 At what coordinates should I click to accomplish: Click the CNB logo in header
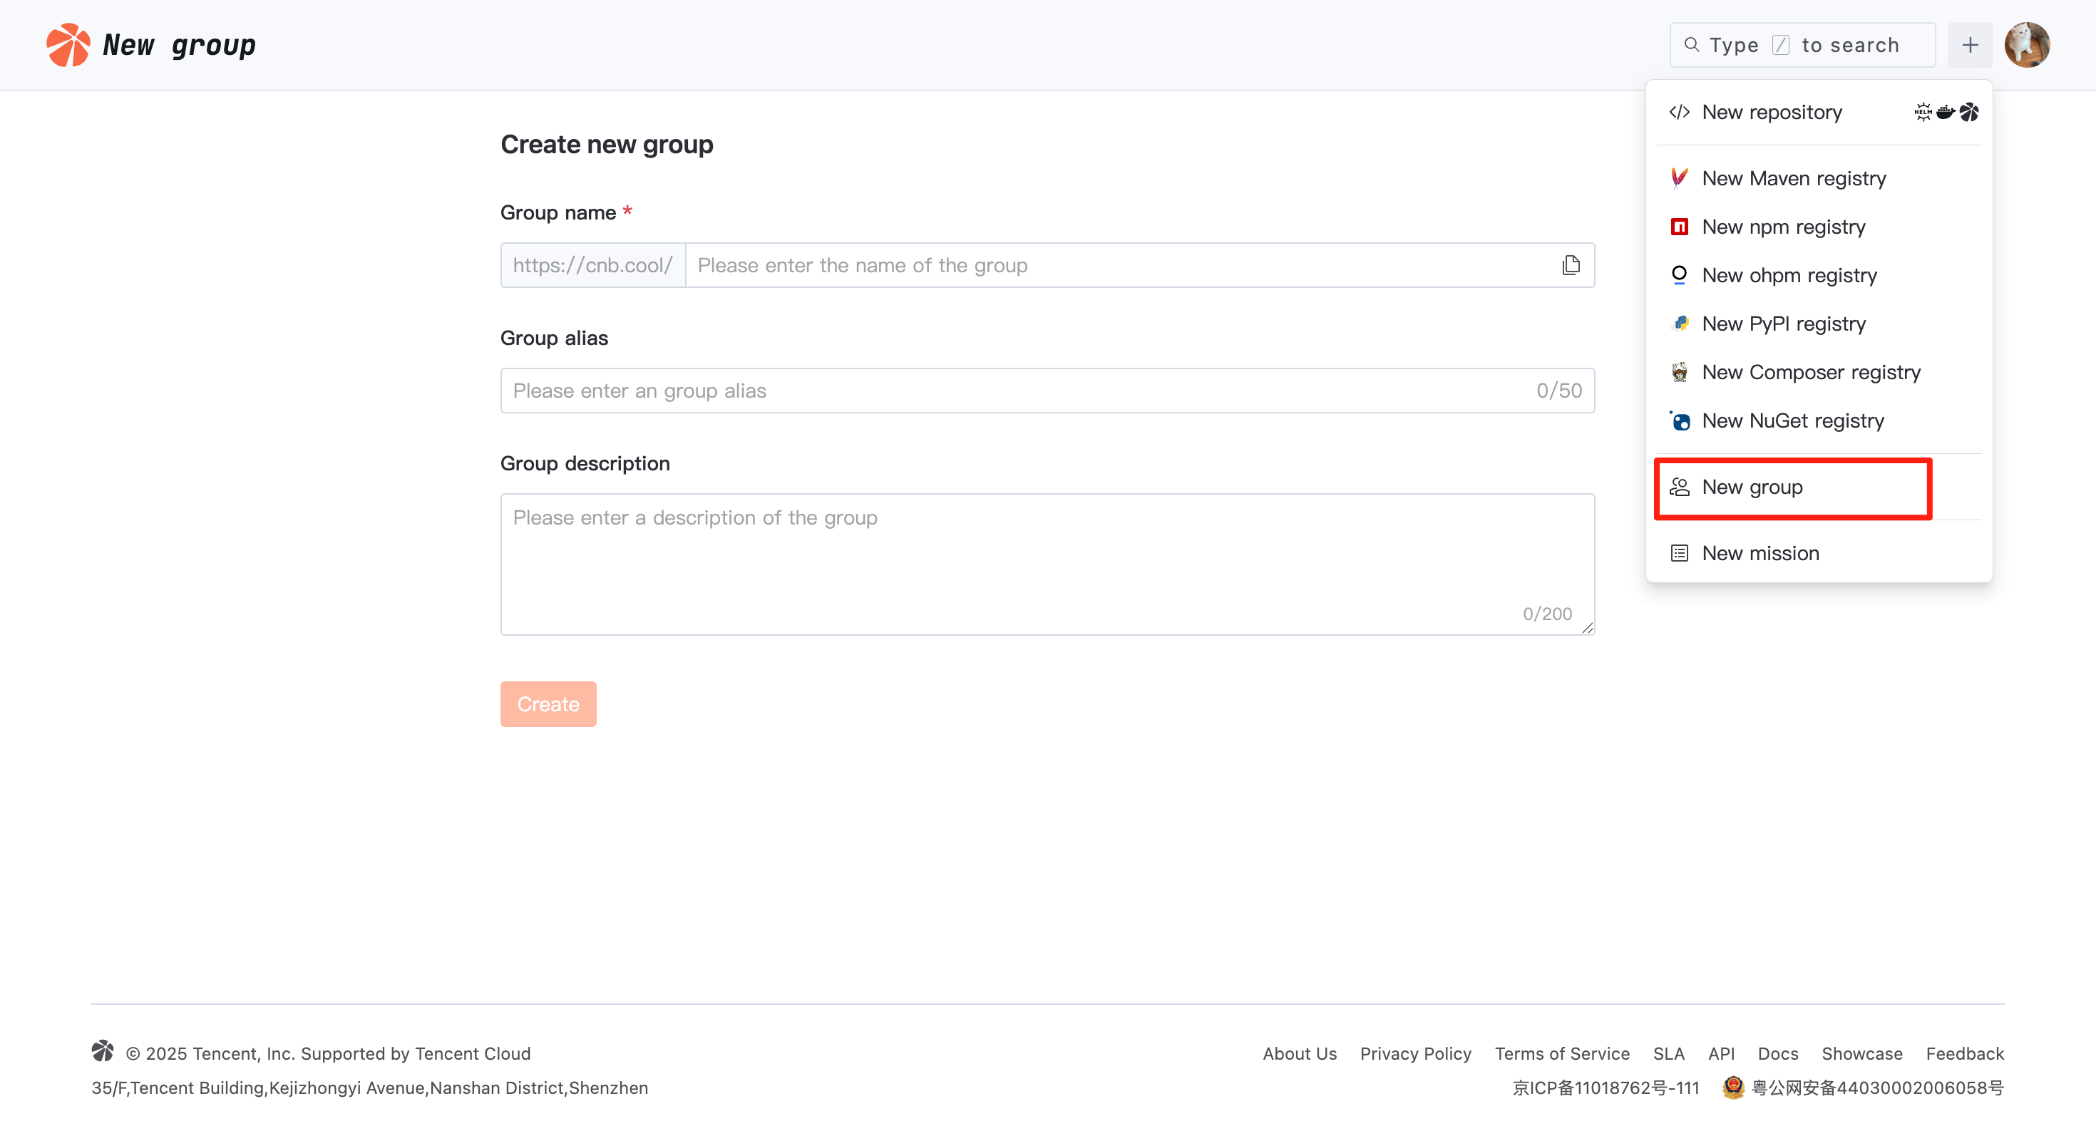(68, 45)
